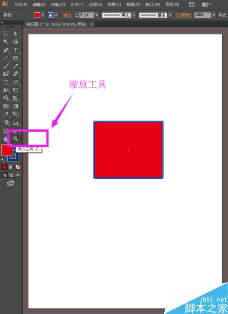Viewport: 228px width, 314px height.
Task: Enable Draw Behind mode
Action: click(x=11, y=175)
